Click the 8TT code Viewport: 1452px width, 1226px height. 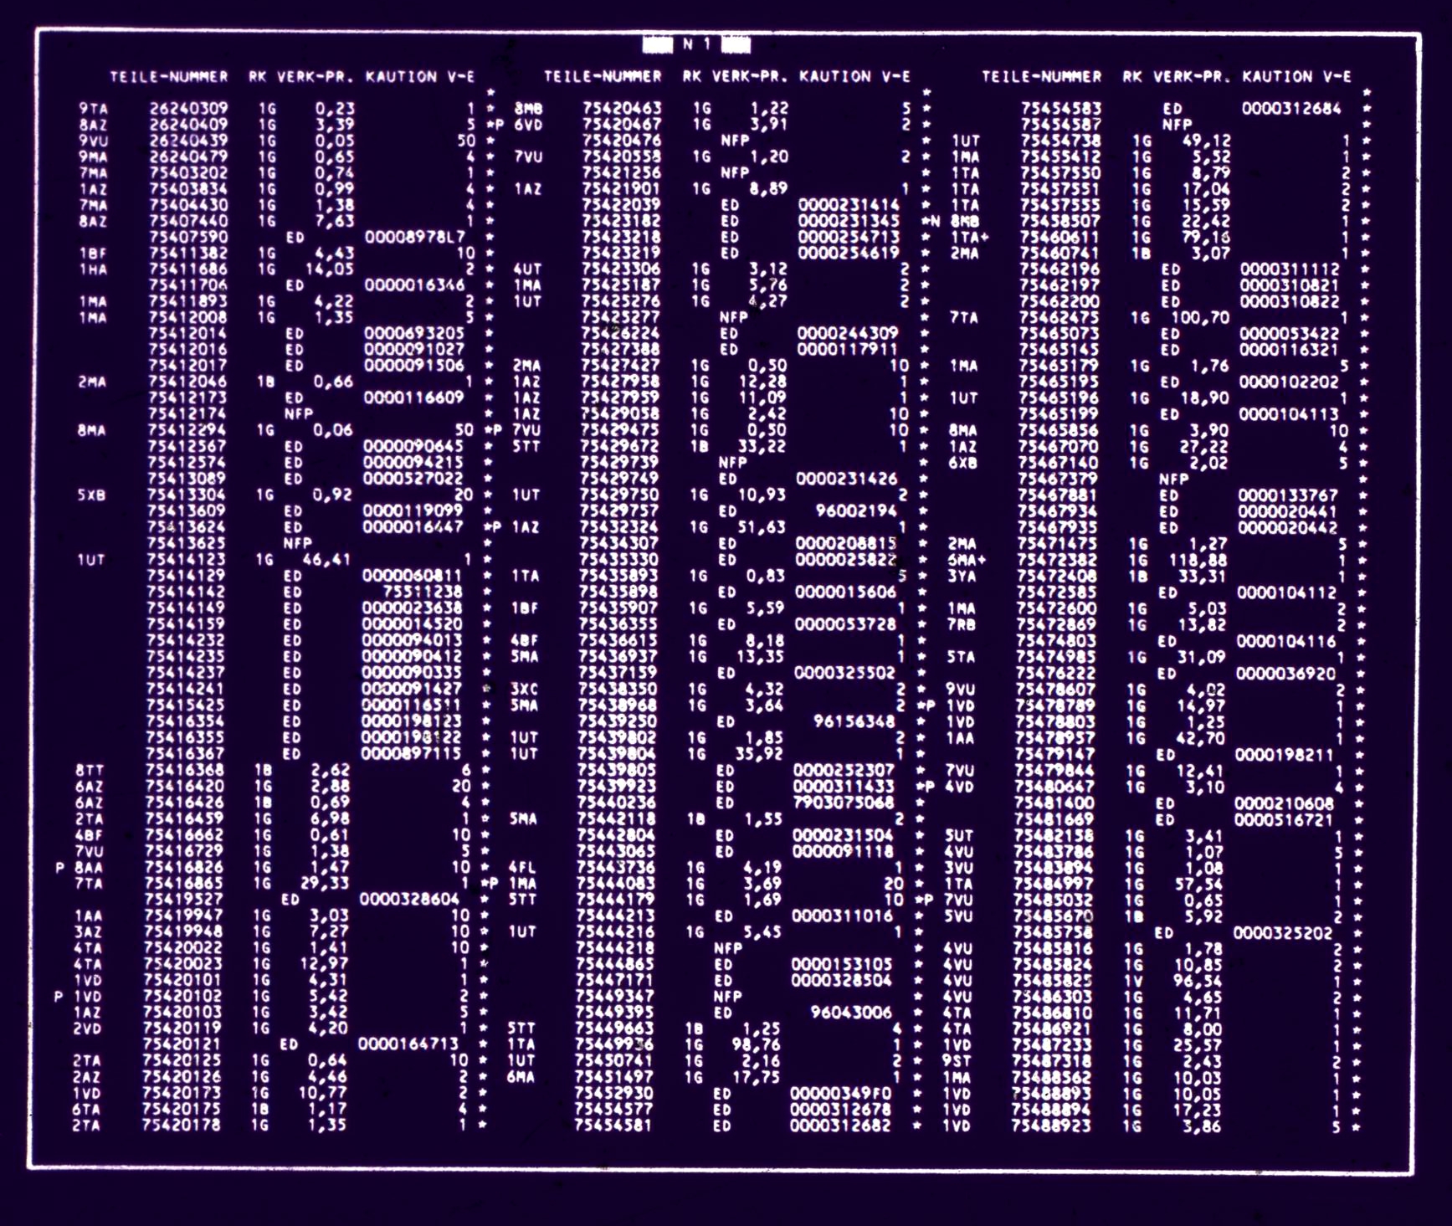coord(89,770)
